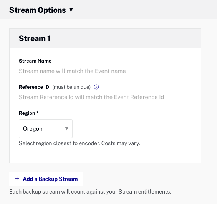This screenshot has height=204, width=217.
Task: Click the Region required label
Action: tap(29, 113)
